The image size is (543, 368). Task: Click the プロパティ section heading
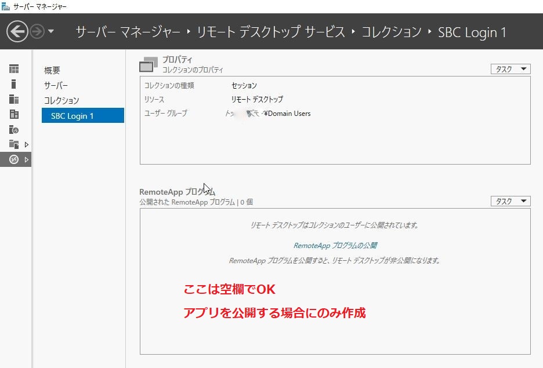(177, 60)
